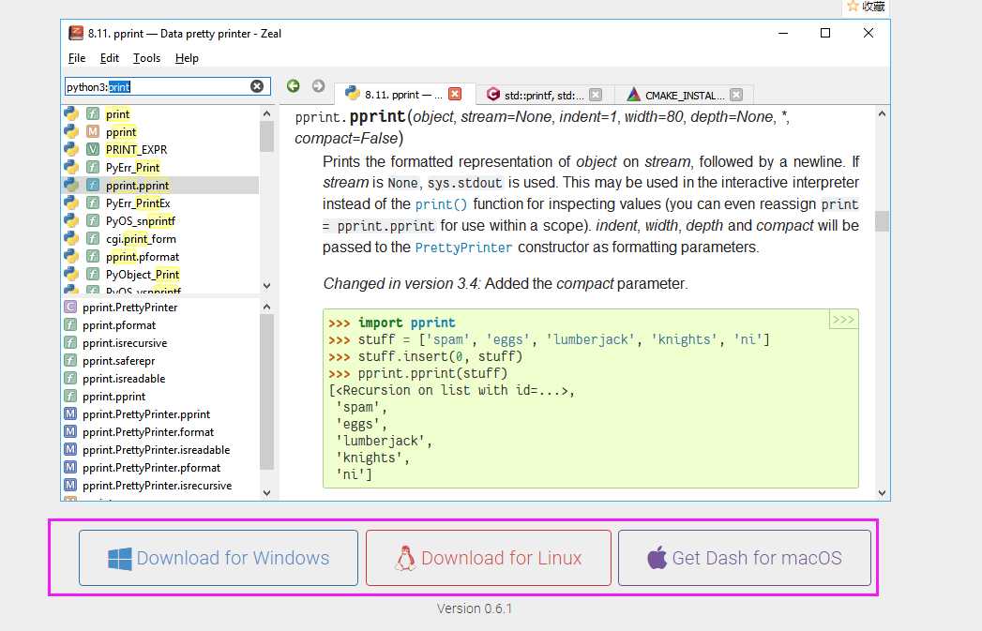Click function icon beside cgi.print_form result

[x=93, y=238]
